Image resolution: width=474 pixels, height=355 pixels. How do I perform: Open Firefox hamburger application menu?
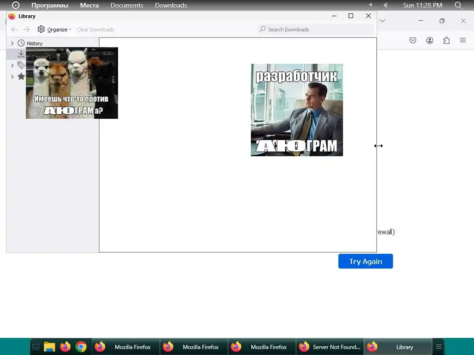463,40
